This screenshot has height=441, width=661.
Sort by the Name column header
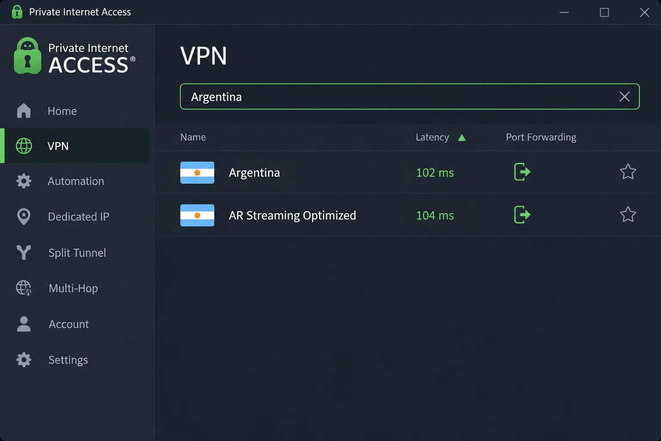[193, 137]
